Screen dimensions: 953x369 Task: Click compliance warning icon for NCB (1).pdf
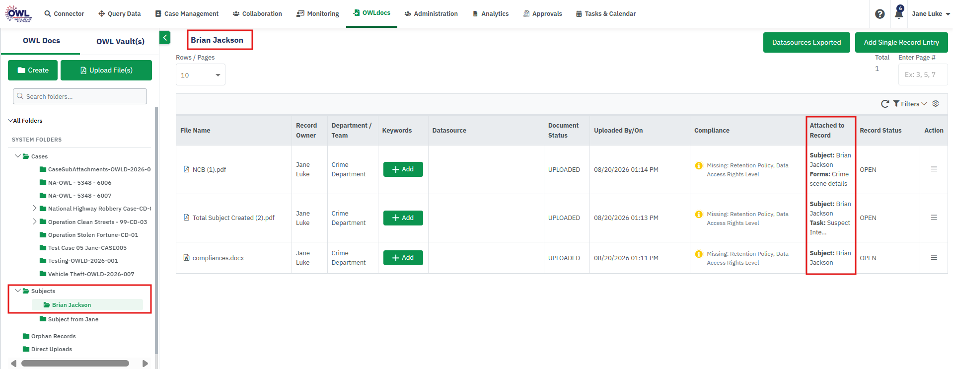[699, 165]
